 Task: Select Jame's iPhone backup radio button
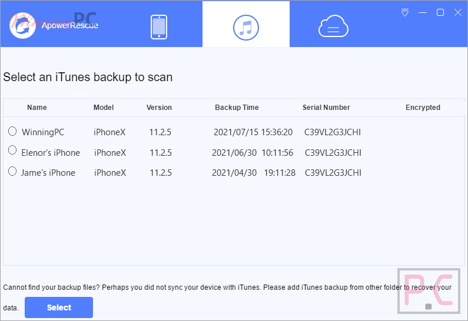pyautogui.click(x=12, y=171)
